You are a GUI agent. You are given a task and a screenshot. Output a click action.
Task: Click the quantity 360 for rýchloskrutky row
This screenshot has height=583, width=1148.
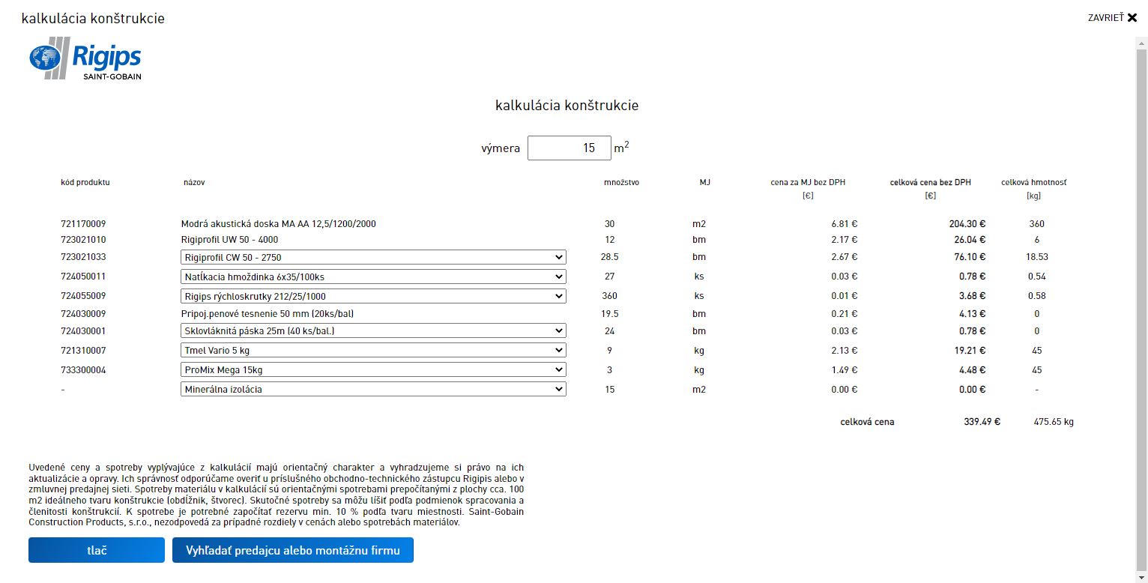click(x=609, y=296)
